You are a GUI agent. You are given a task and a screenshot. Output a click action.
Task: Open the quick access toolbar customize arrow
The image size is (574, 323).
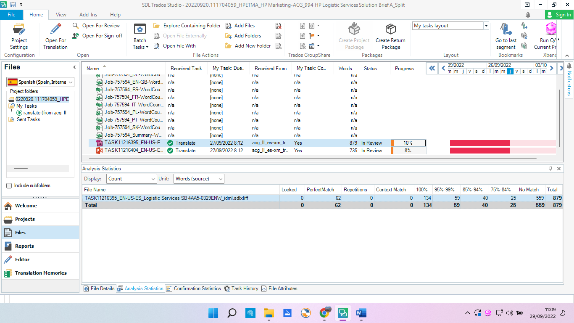21,5
